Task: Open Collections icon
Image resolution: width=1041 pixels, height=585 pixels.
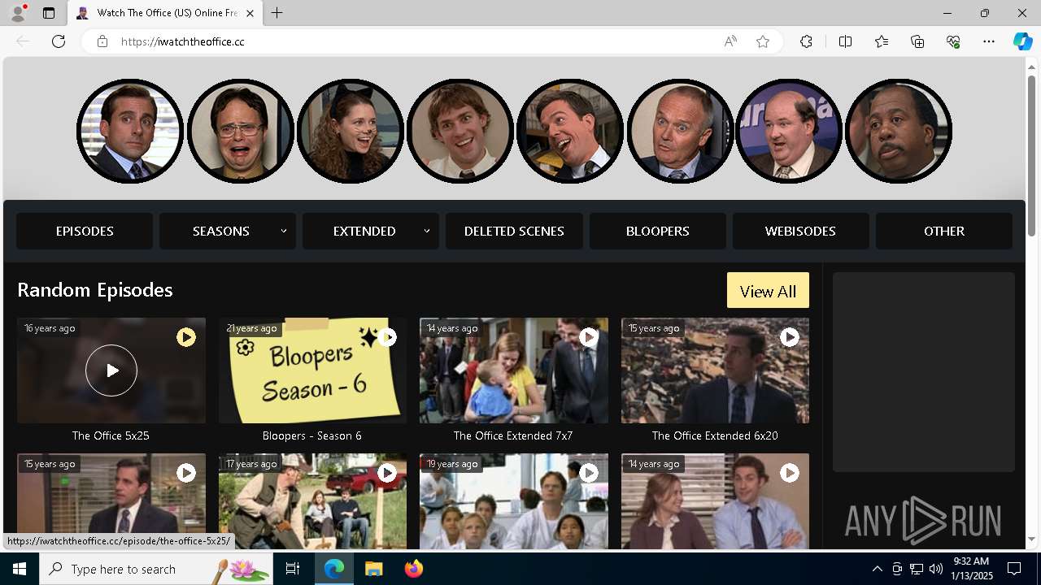Action: pyautogui.click(x=917, y=41)
